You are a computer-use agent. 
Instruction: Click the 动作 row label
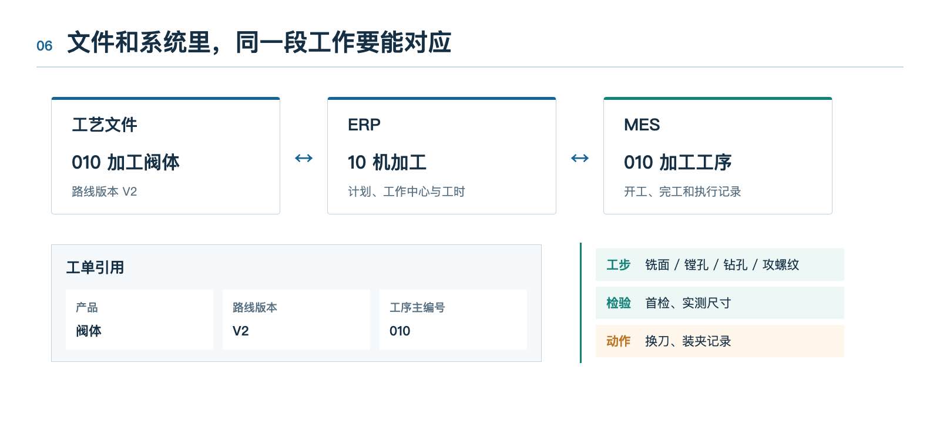coord(619,341)
